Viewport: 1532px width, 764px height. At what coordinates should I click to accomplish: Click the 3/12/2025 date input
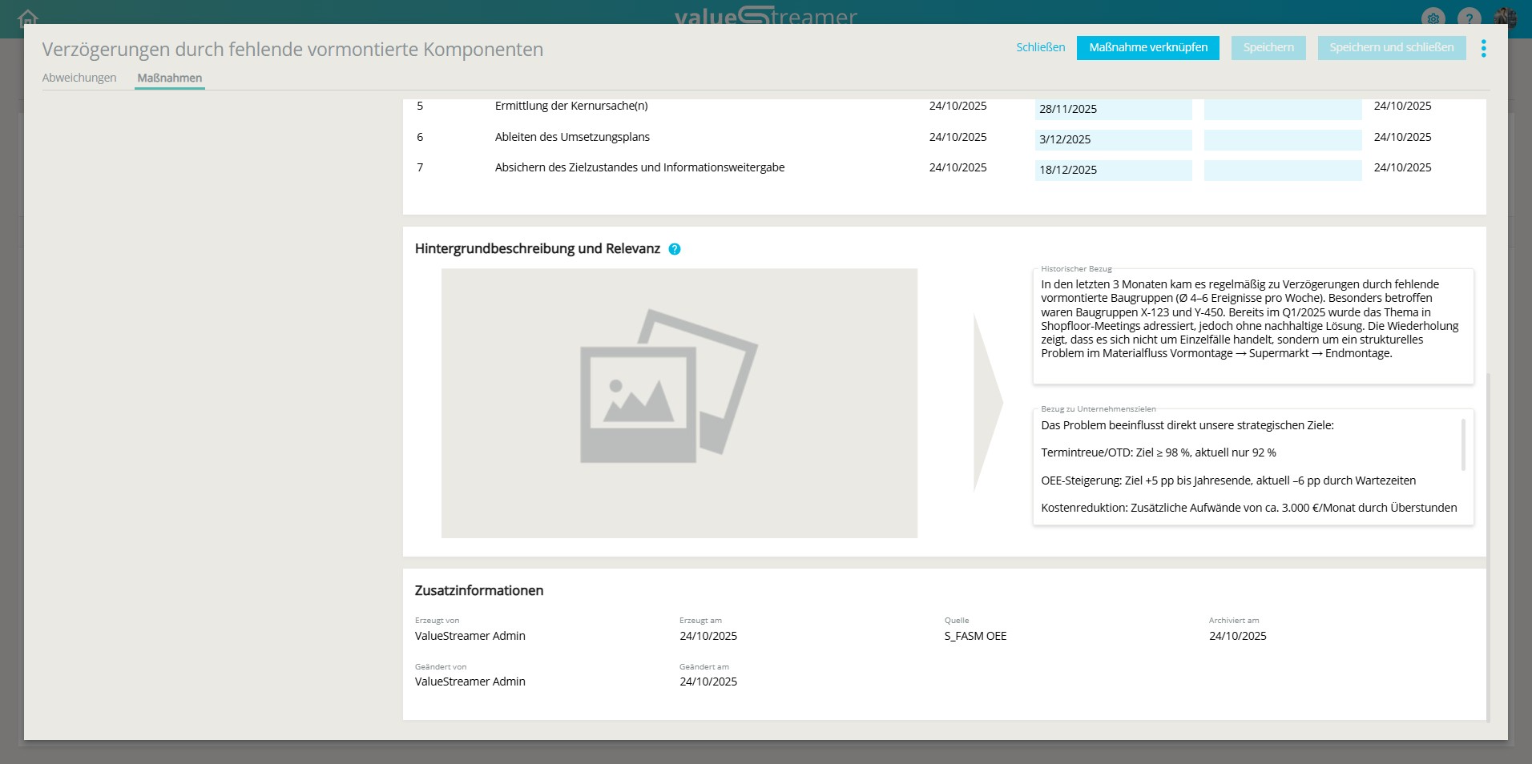pyautogui.click(x=1112, y=139)
